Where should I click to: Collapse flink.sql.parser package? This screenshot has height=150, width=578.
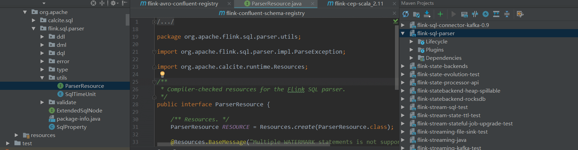(33, 28)
